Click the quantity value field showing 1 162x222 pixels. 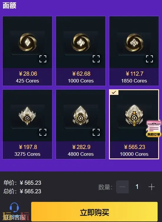coord(137,187)
